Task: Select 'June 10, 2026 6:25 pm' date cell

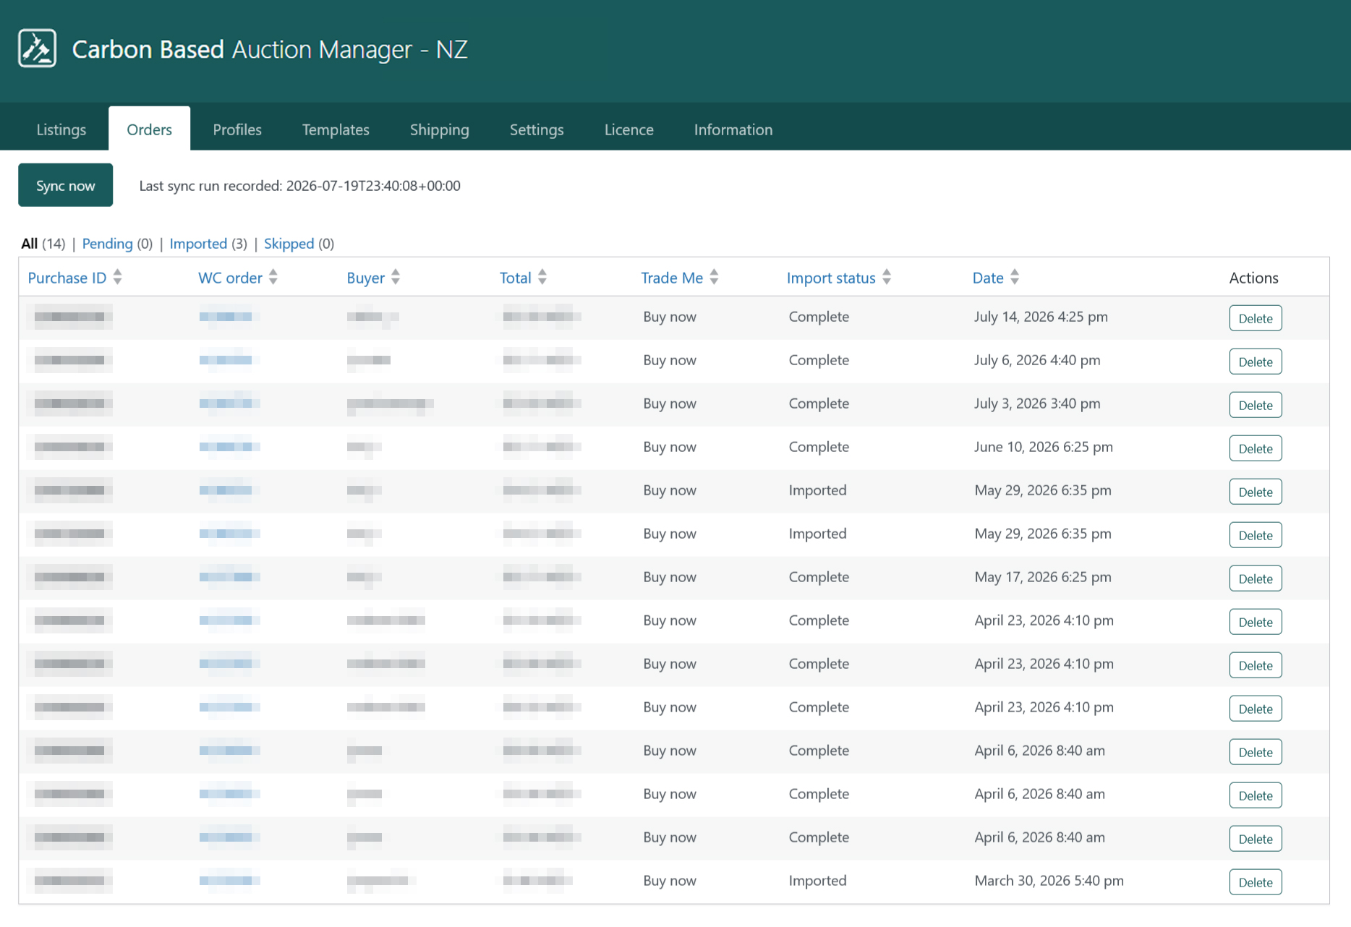Action: (1044, 447)
